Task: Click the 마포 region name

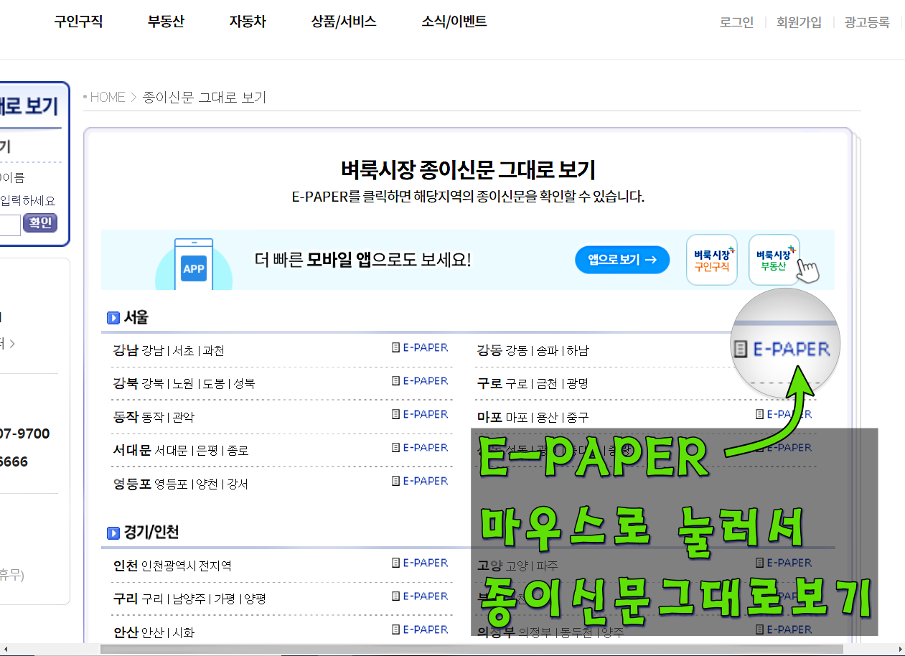Action: pos(489,416)
